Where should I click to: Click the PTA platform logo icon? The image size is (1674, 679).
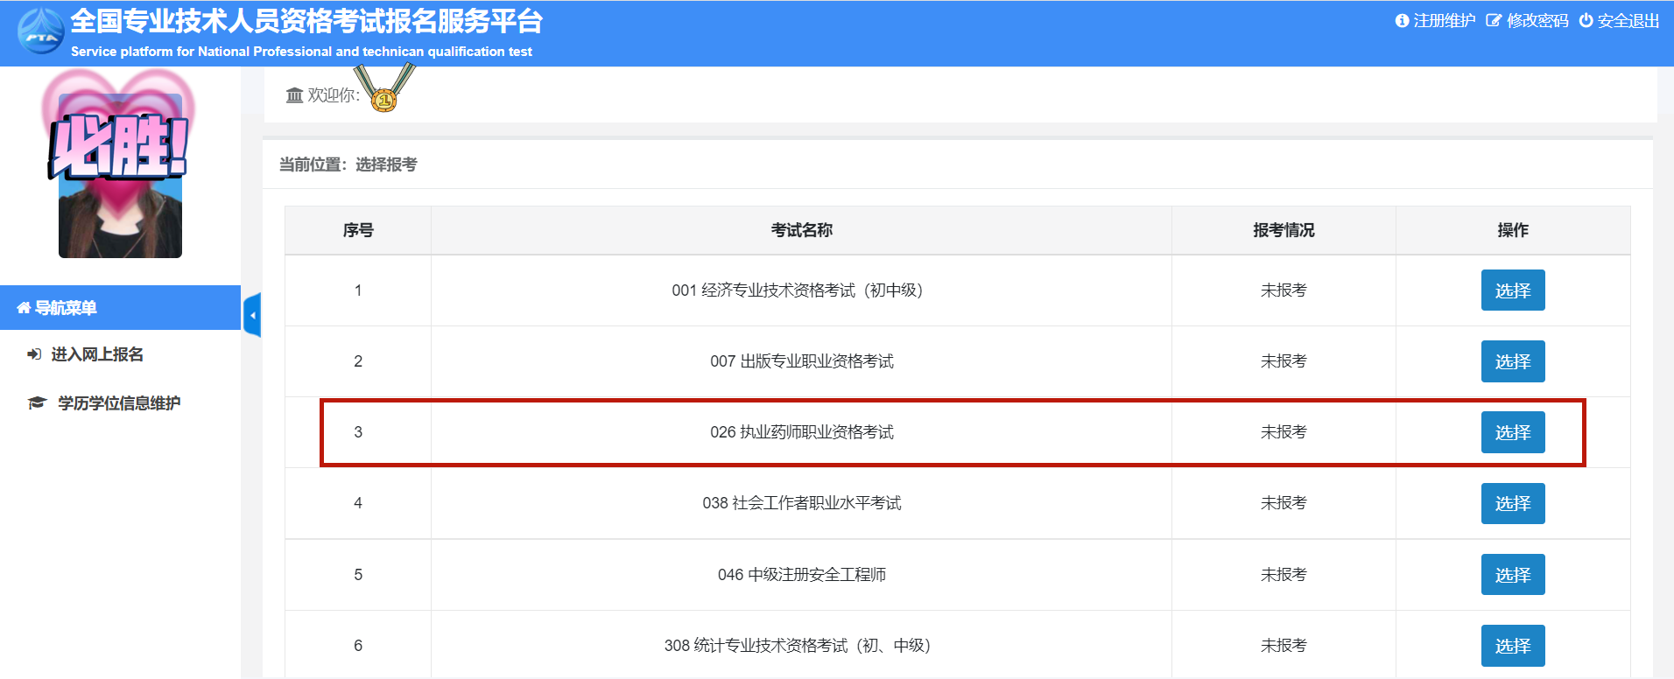pos(41,31)
